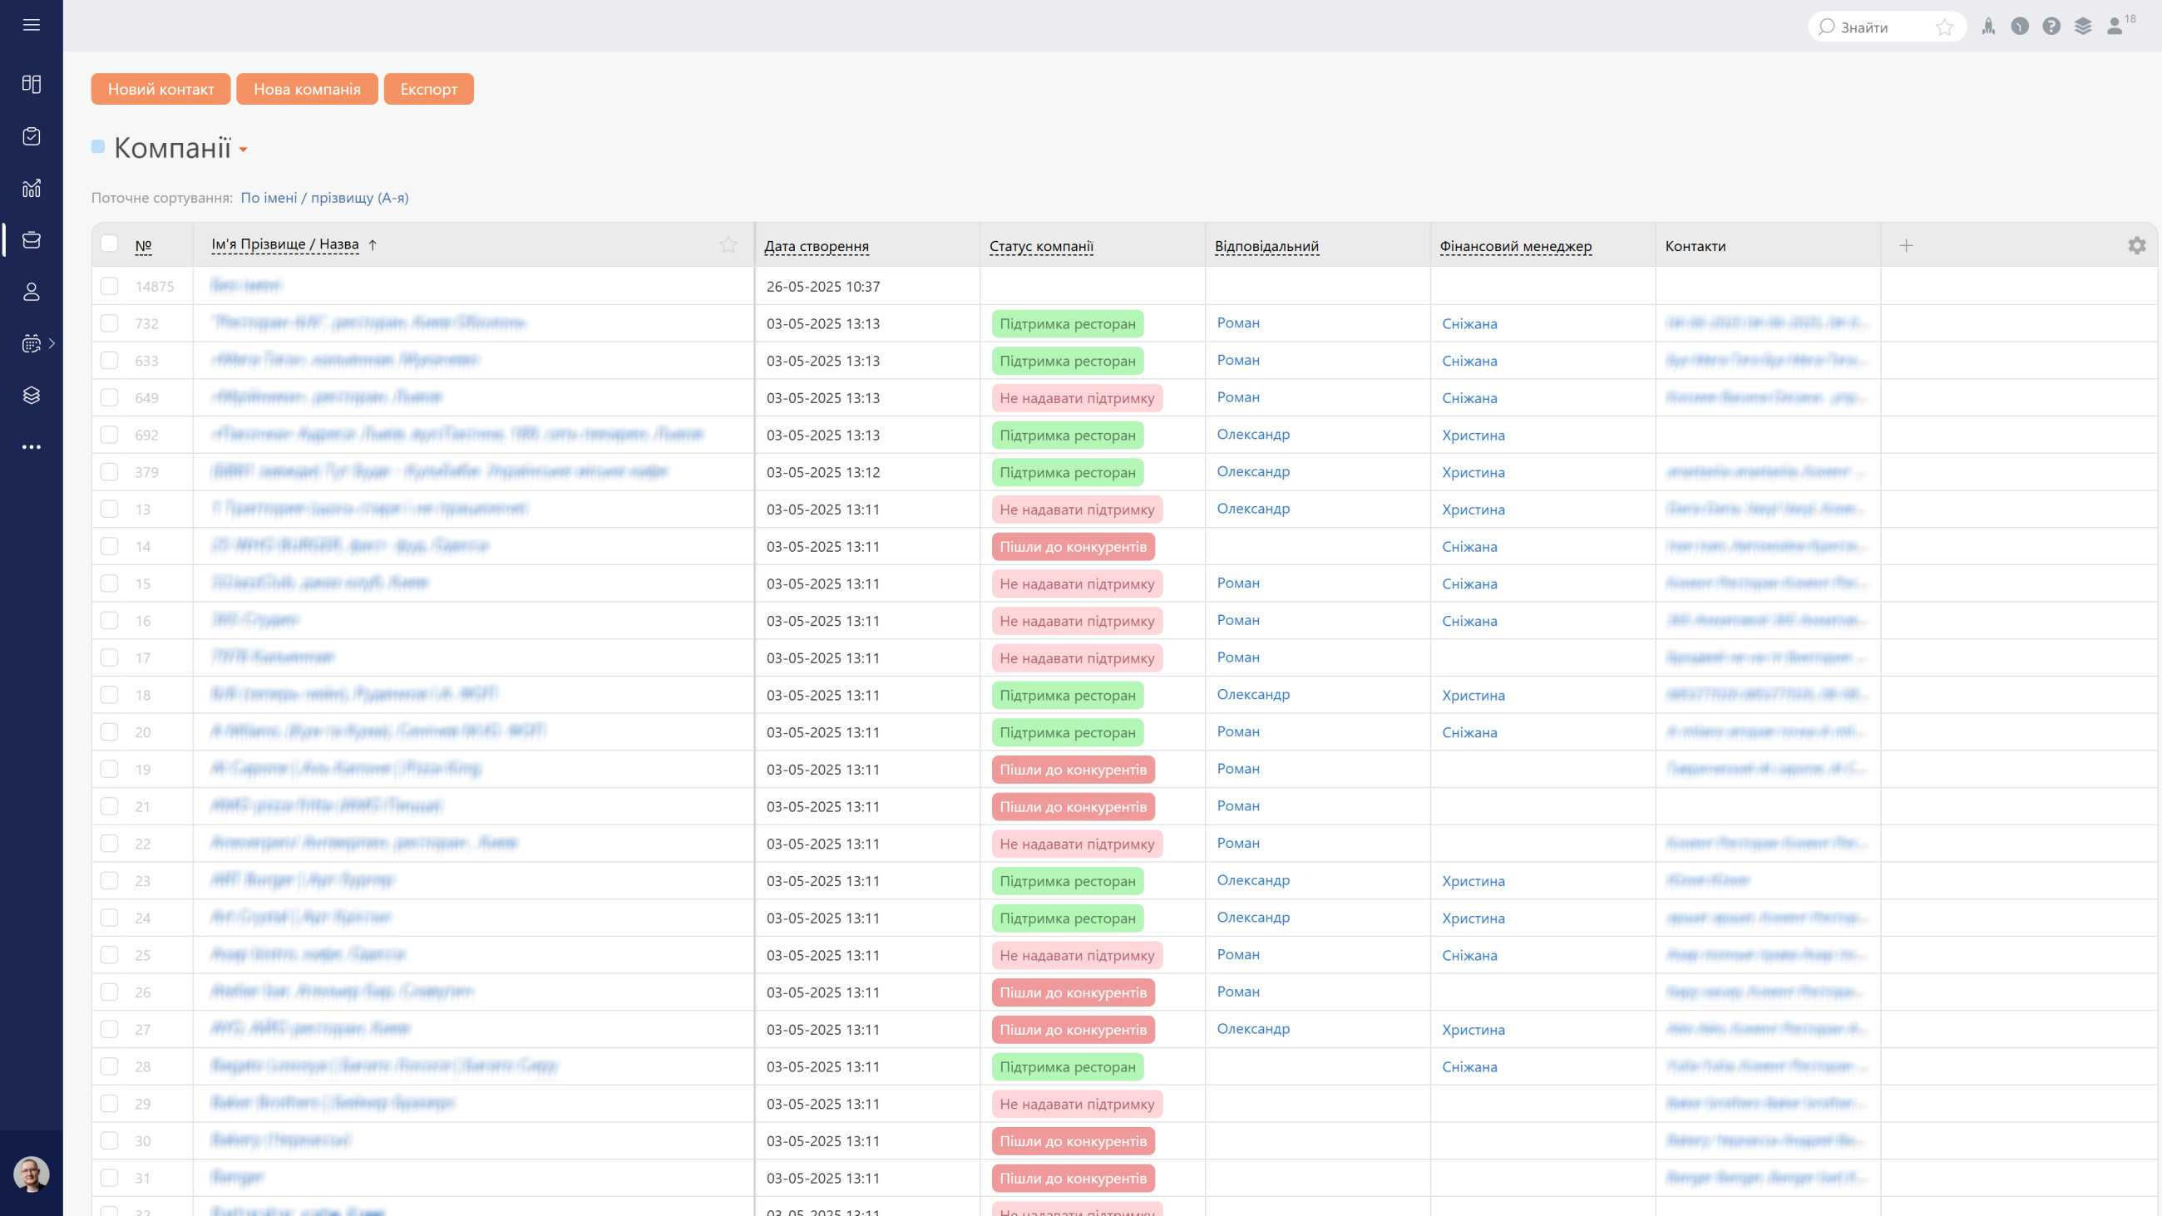Open the analytics chart sidebar icon

[31, 188]
